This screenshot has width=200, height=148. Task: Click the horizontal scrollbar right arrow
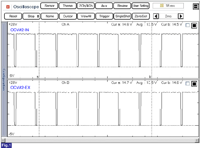pos(197,141)
